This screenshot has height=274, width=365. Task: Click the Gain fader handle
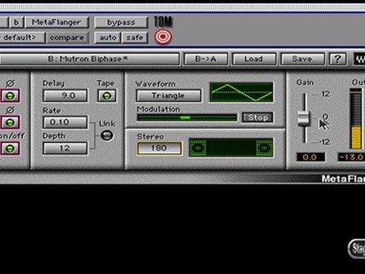coord(303,119)
